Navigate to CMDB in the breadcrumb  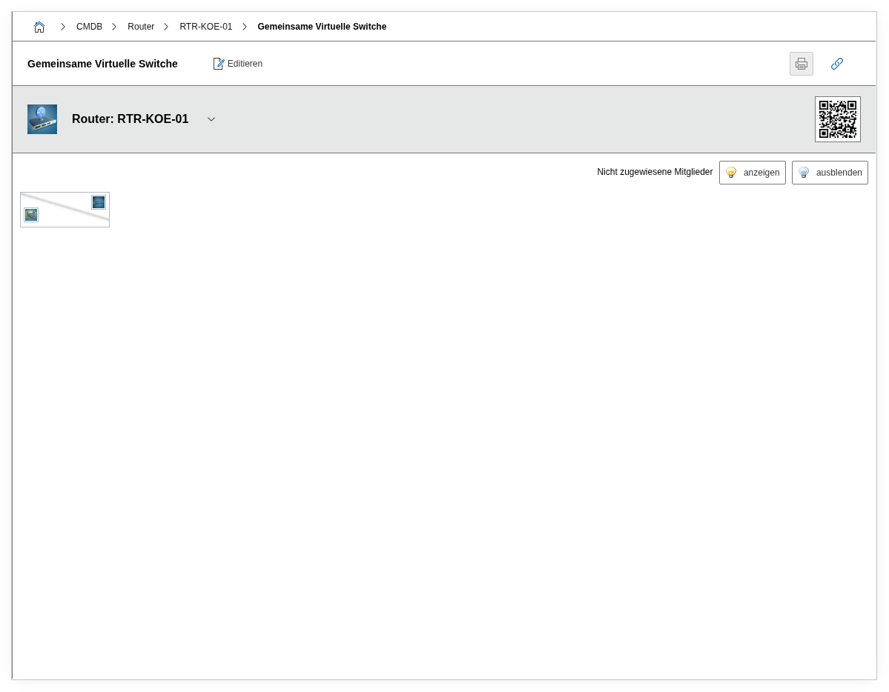point(89,27)
